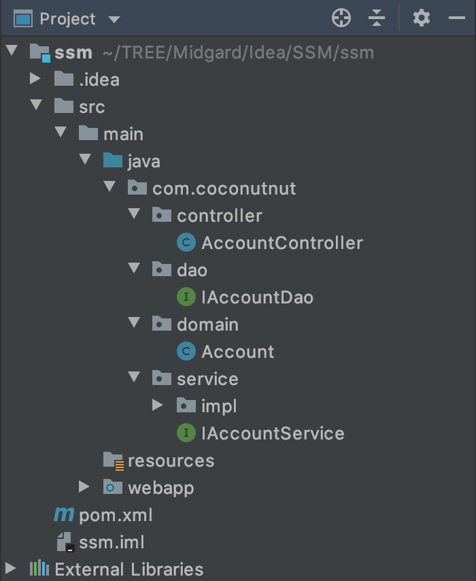Expand the .idea folder
476x581 pixels.
pos(35,80)
